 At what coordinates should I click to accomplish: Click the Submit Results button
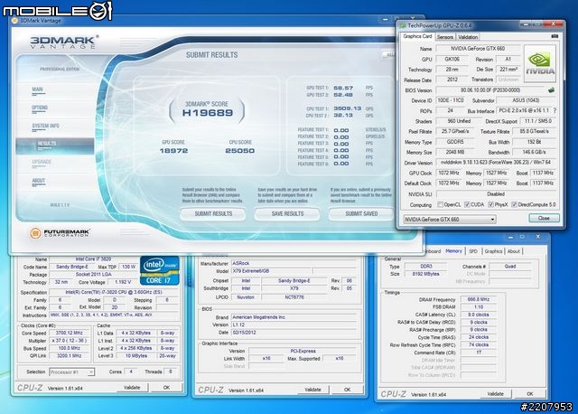tap(213, 214)
